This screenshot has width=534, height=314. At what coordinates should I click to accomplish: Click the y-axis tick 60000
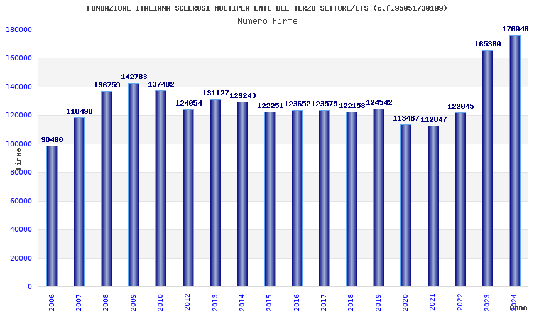click(21, 201)
